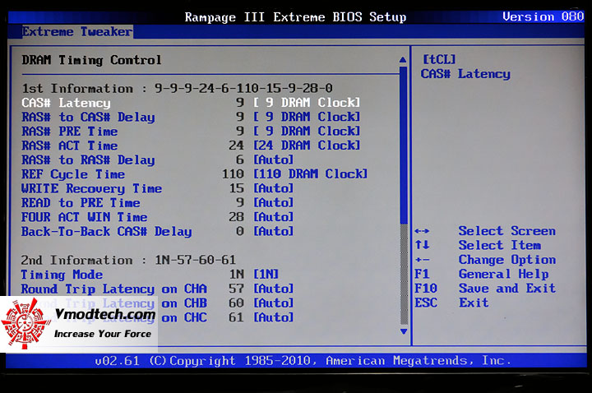This screenshot has height=393, width=592.
Task: Open RAS# to CAS# Delay value option
Action: (x=307, y=117)
